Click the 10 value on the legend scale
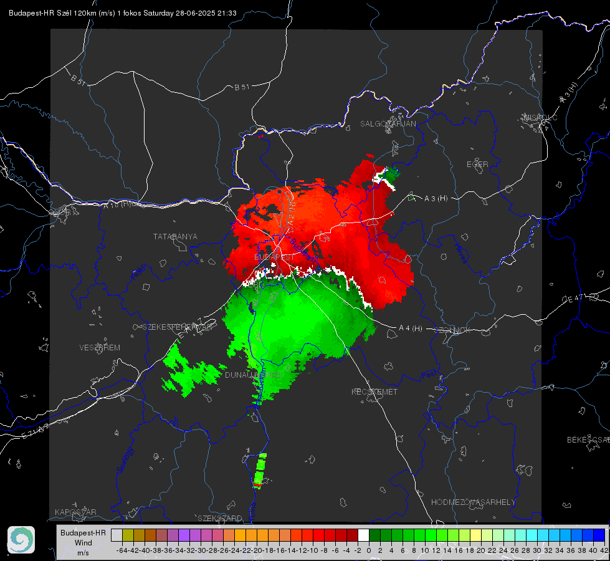Image resolution: width=610 pixels, height=561 pixels. (425, 550)
